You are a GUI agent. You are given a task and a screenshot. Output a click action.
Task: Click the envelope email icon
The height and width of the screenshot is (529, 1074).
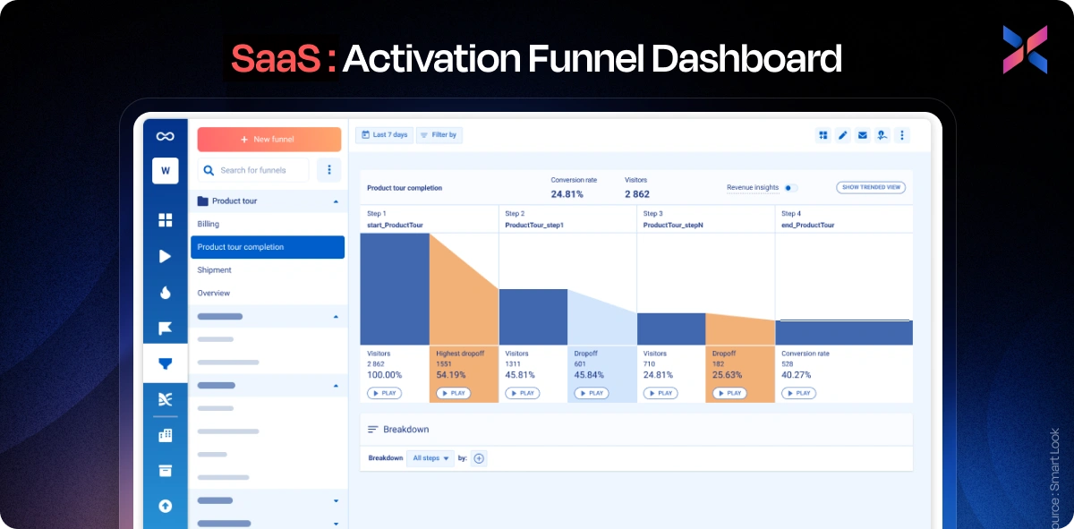pos(863,135)
